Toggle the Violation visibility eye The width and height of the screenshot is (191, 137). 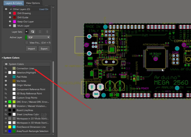click(6, 106)
